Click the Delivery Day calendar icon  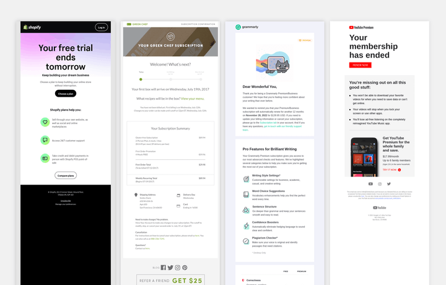[x=178, y=195]
